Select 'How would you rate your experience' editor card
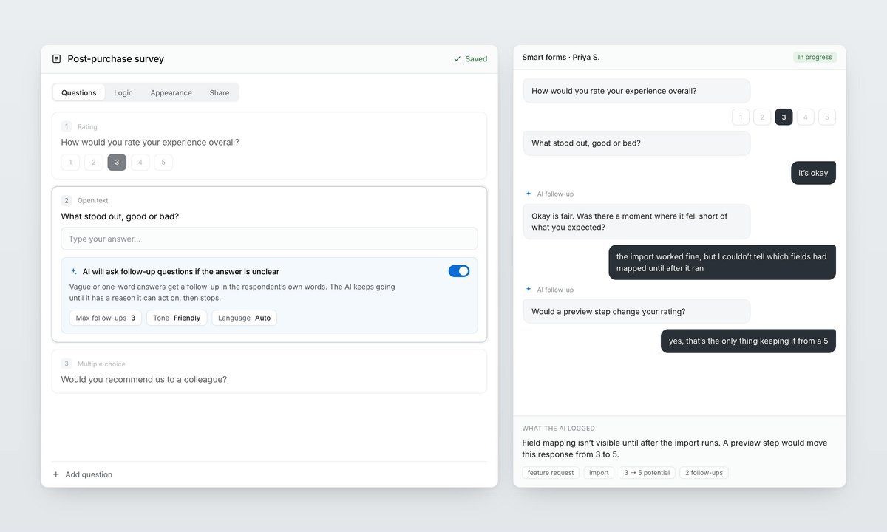The width and height of the screenshot is (887, 532). pos(269,146)
